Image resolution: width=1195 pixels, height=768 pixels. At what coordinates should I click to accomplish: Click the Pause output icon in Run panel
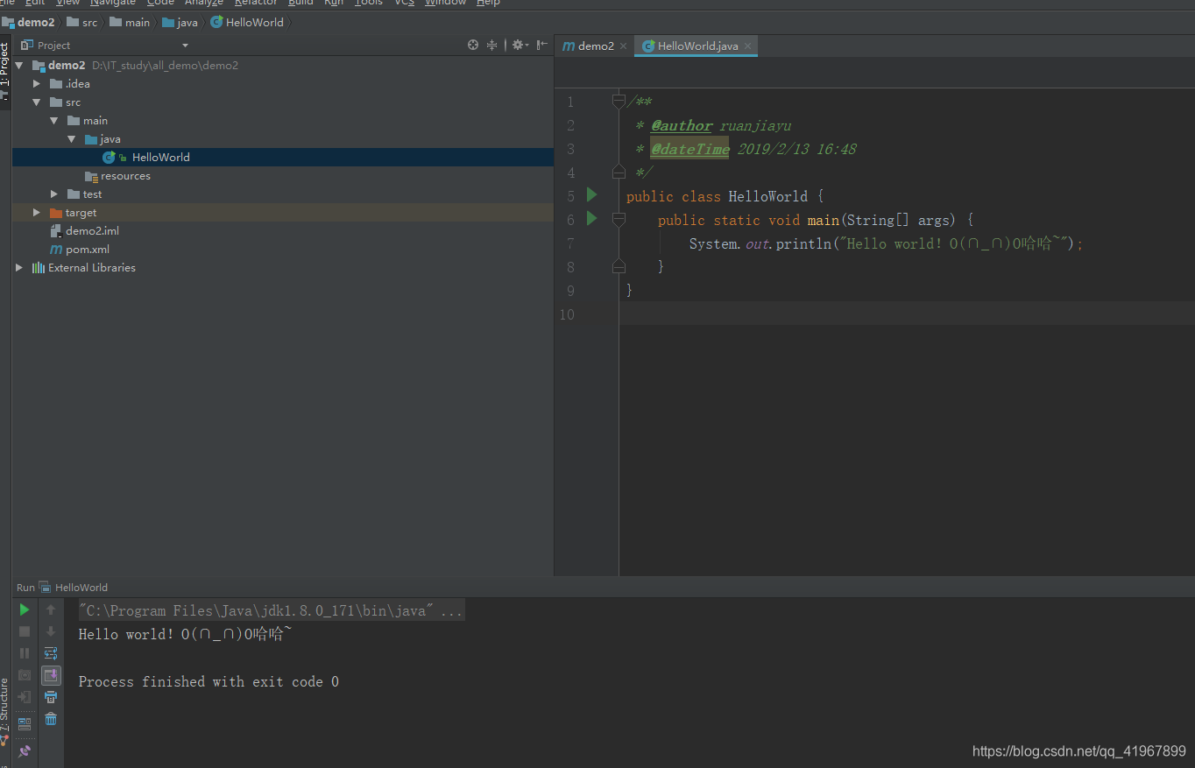click(x=25, y=653)
